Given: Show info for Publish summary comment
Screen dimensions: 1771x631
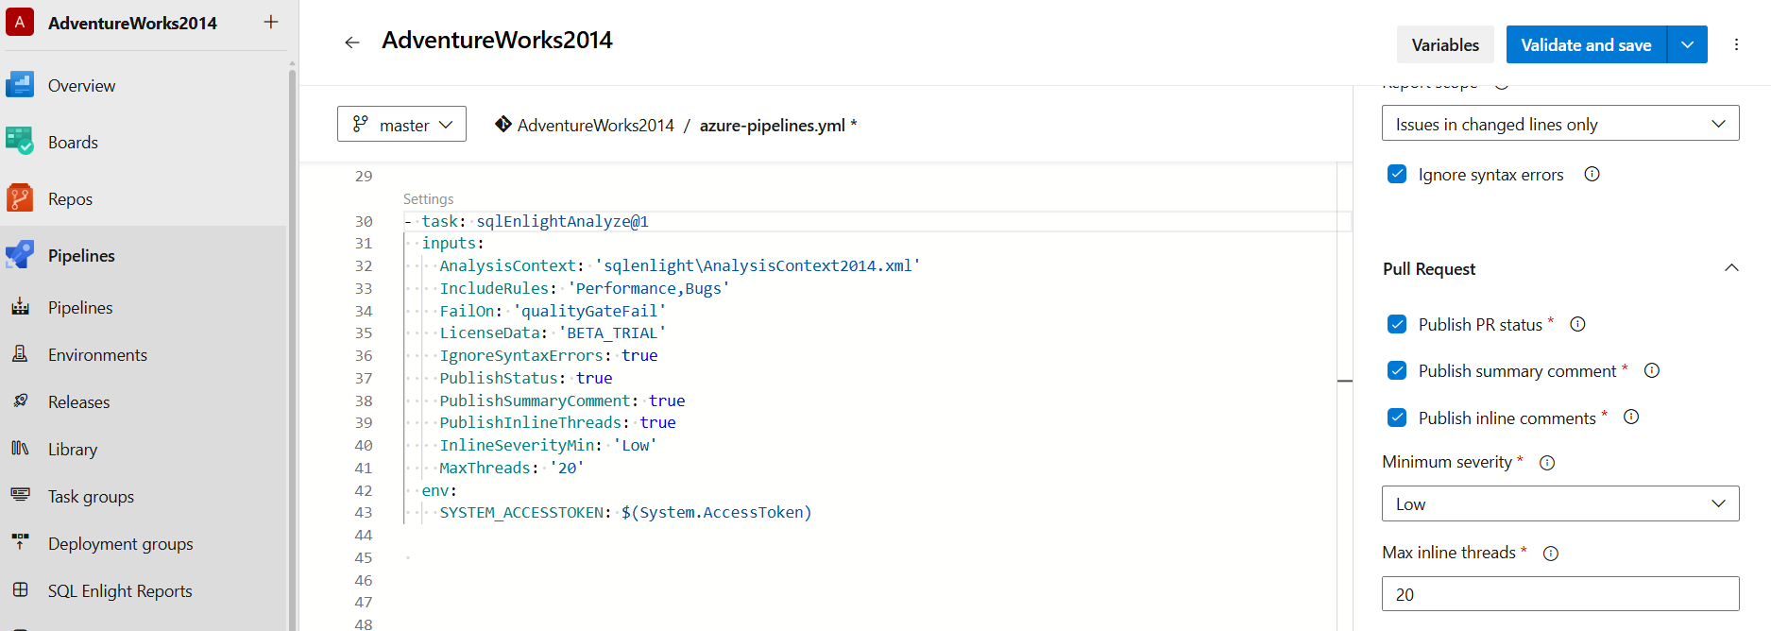Looking at the screenshot, I should (x=1652, y=370).
